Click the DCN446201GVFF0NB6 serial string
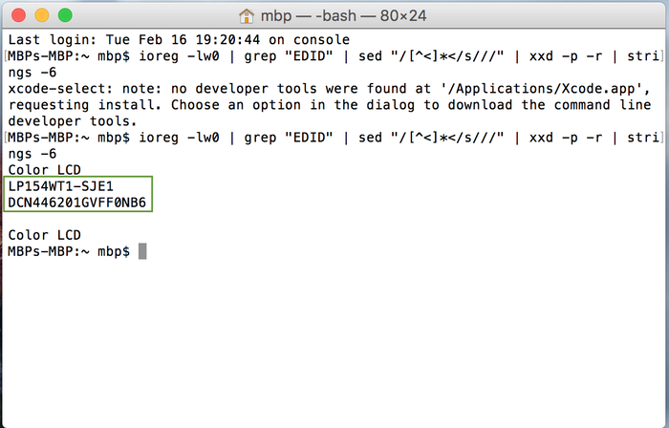Image resolution: width=669 pixels, height=428 pixels. (x=77, y=203)
